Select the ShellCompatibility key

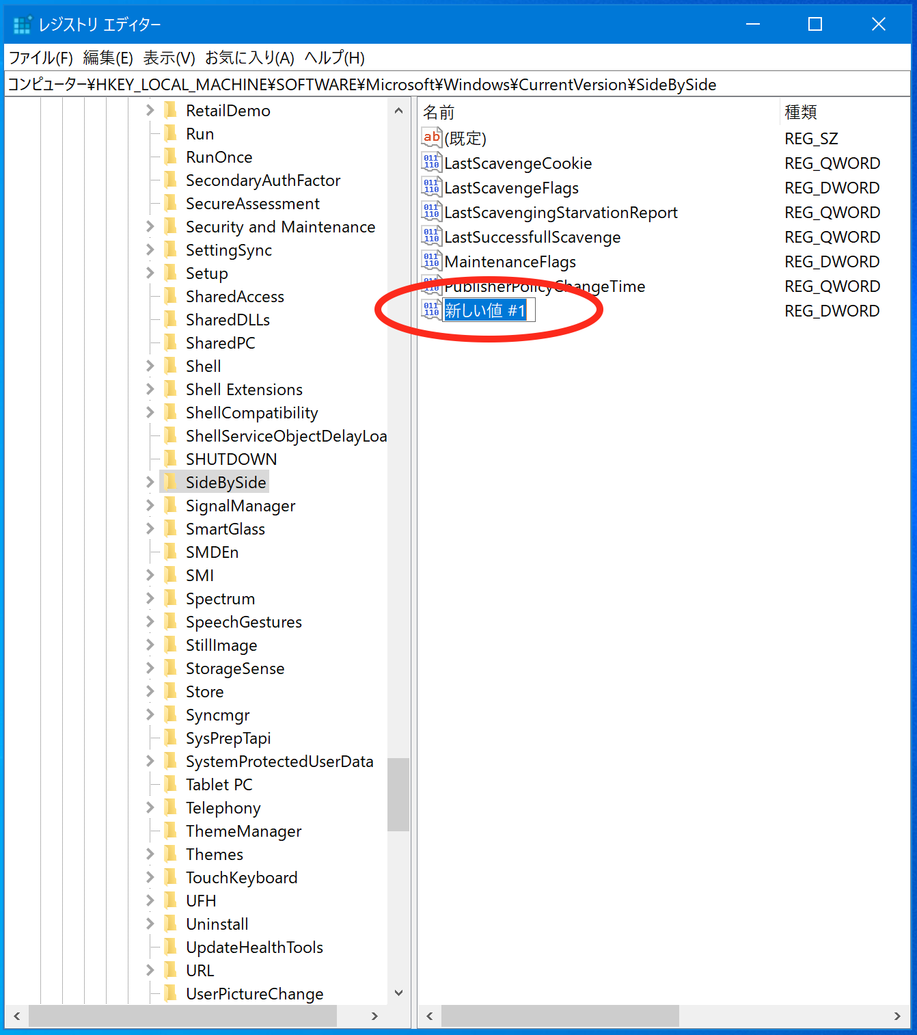[251, 412]
